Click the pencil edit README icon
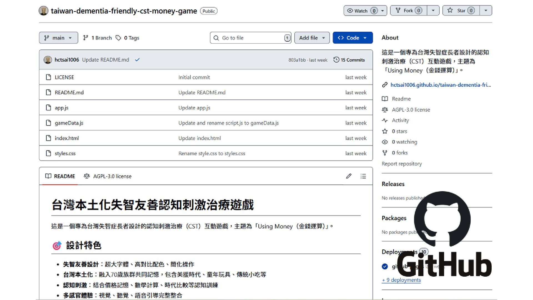This screenshot has width=533, height=300. click(x=349, y=176)
